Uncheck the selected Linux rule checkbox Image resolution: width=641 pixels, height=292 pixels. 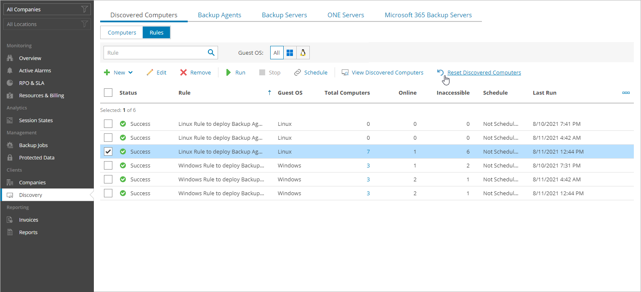coord(108,151)
